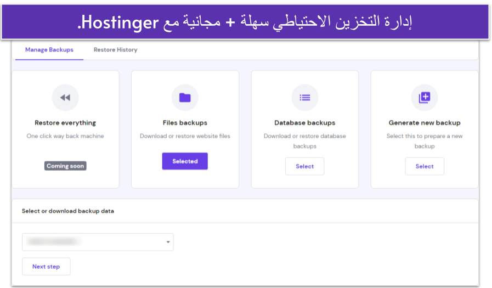The width and height of the screenshot is (492, 288).
Task: Click the Restore everything rewind icon
Action: tap(65, 98)
